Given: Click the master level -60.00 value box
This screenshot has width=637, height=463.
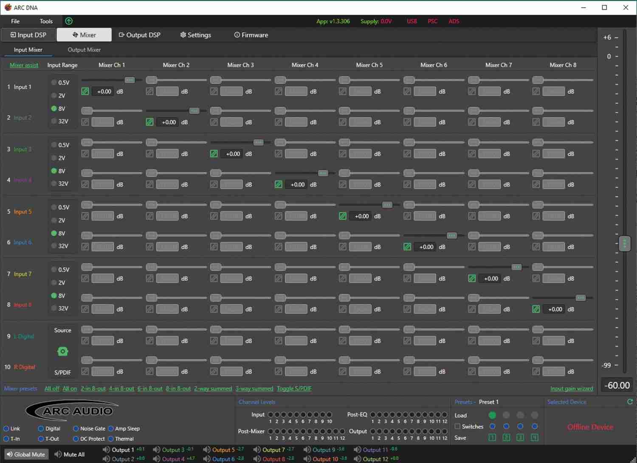Looking at the screenshot, I should (618, 385).
